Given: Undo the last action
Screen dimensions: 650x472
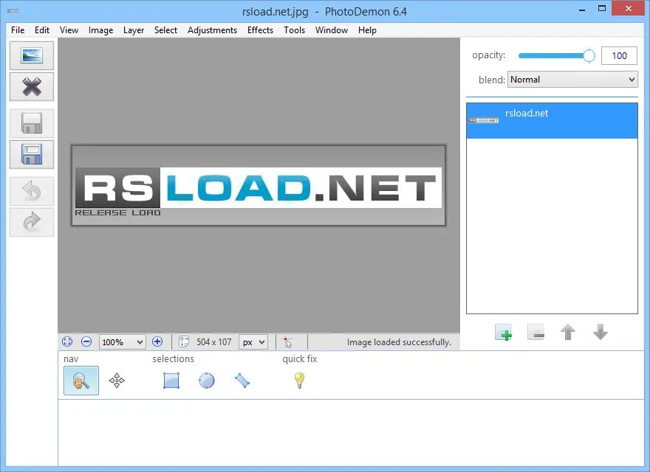Looking at the screenshot, I should click(x=31, y=191).
